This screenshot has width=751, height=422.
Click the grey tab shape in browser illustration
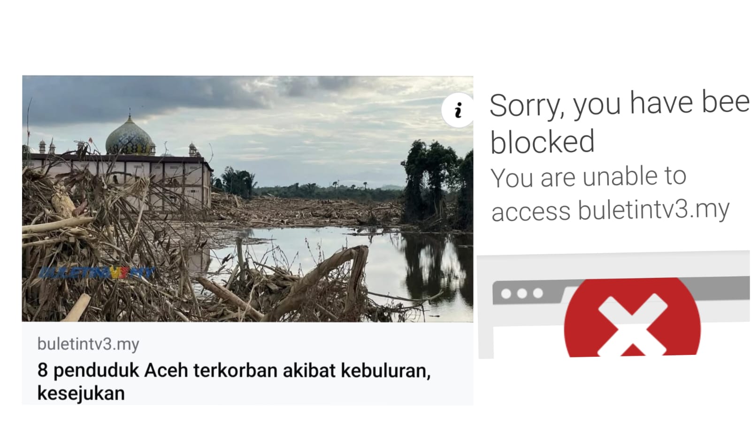pos(527,293)
